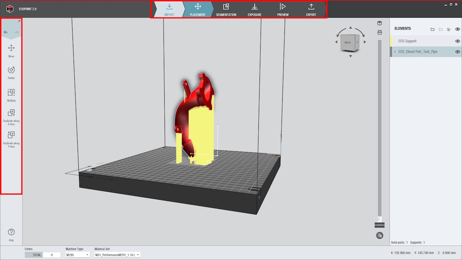Hide the EOS Support element

pyautogui.click(x=457, y=41)
